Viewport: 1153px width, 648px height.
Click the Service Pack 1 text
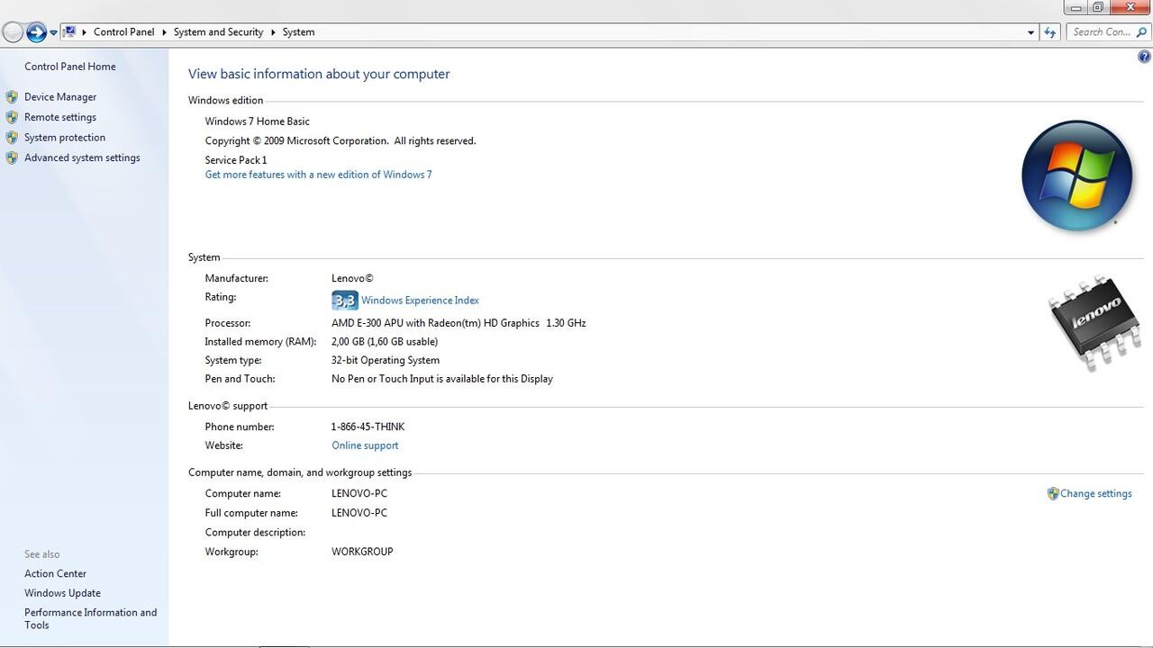(x=236, y=160)
